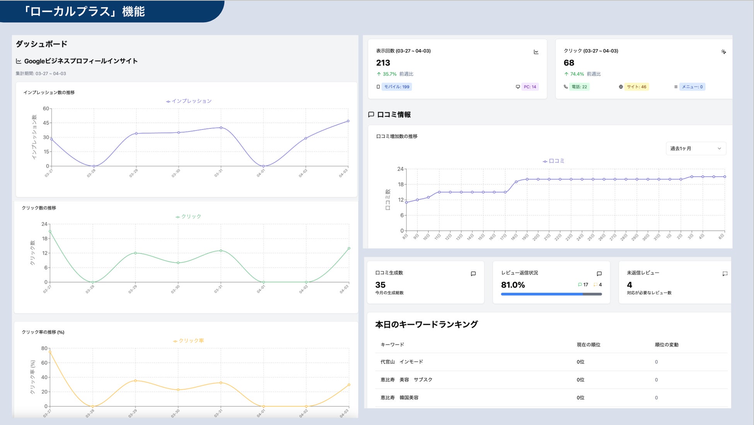Click the chart icon beside Googleビジネスプロフィールインサイト

(19, 61)
